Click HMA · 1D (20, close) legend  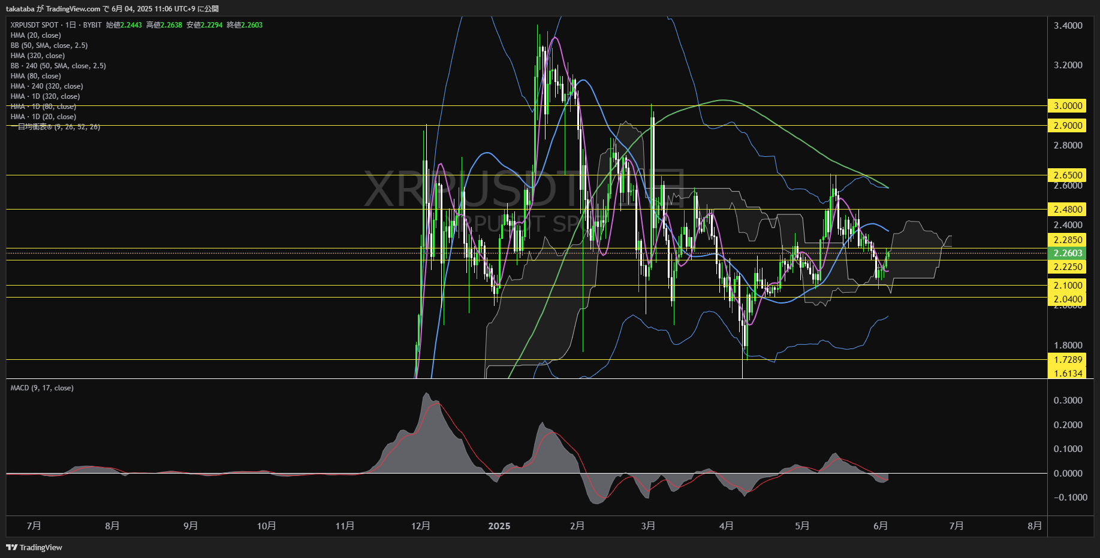(x=43, y=117)
